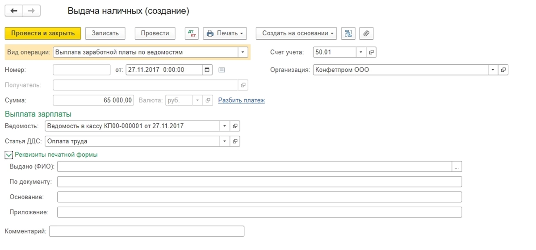Click the Дт/Кт postings icon
The image size is (536, 250).
[192, 33]
